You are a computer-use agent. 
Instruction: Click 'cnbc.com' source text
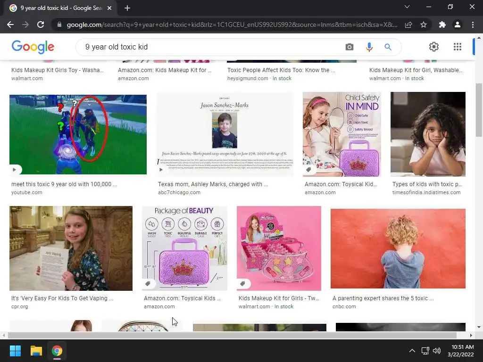(x=344, y=306)
